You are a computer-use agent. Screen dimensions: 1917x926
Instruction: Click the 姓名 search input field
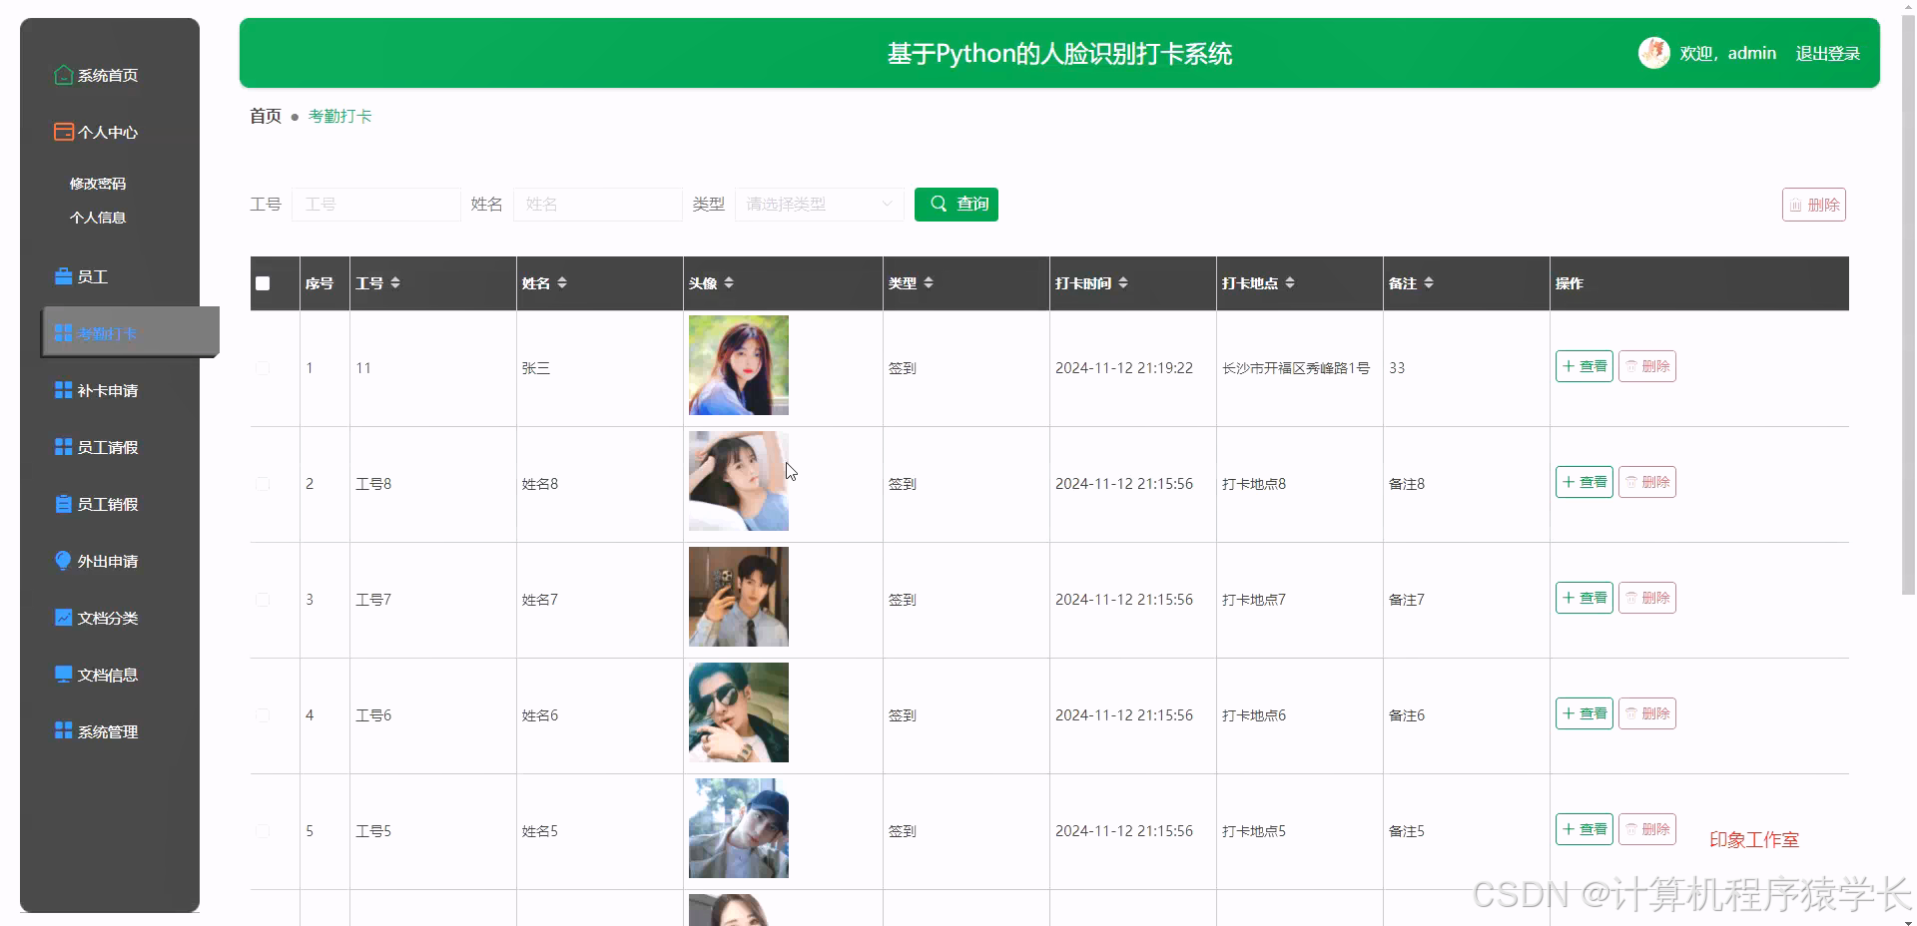[x=598, y=205]
